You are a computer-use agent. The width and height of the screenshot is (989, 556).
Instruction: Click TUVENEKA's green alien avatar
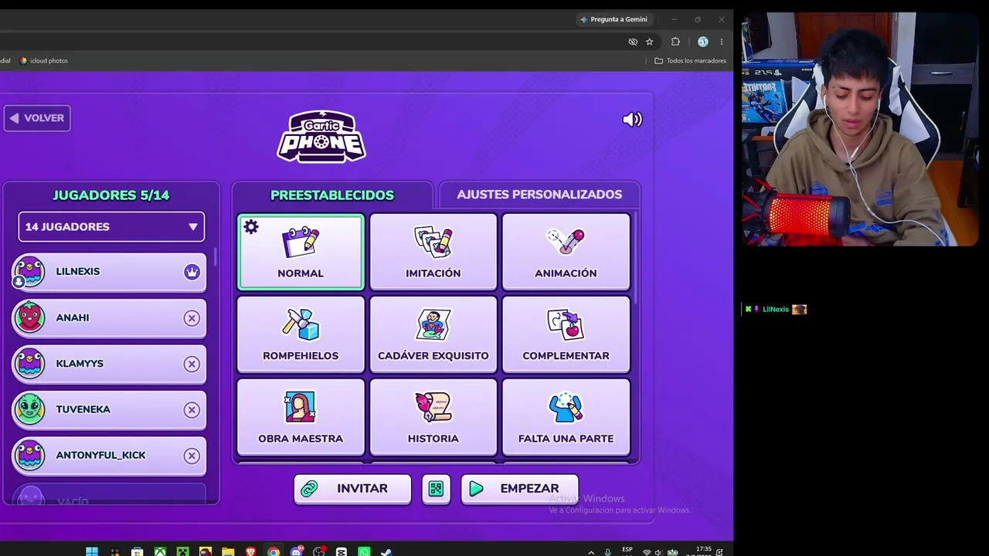point(29,409)
